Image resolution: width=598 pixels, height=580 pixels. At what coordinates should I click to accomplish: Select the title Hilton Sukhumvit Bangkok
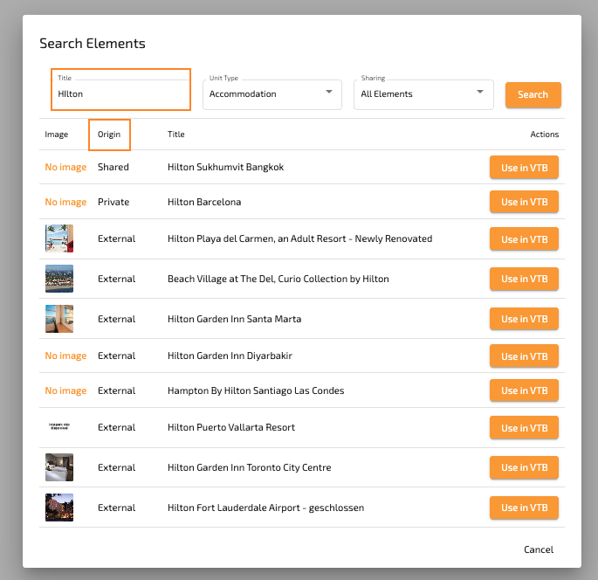226,167
